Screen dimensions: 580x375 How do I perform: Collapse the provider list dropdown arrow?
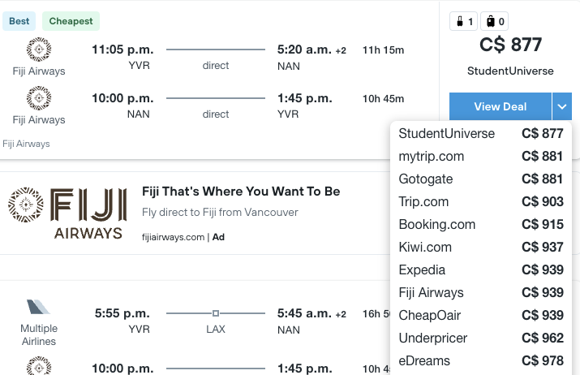563,106
